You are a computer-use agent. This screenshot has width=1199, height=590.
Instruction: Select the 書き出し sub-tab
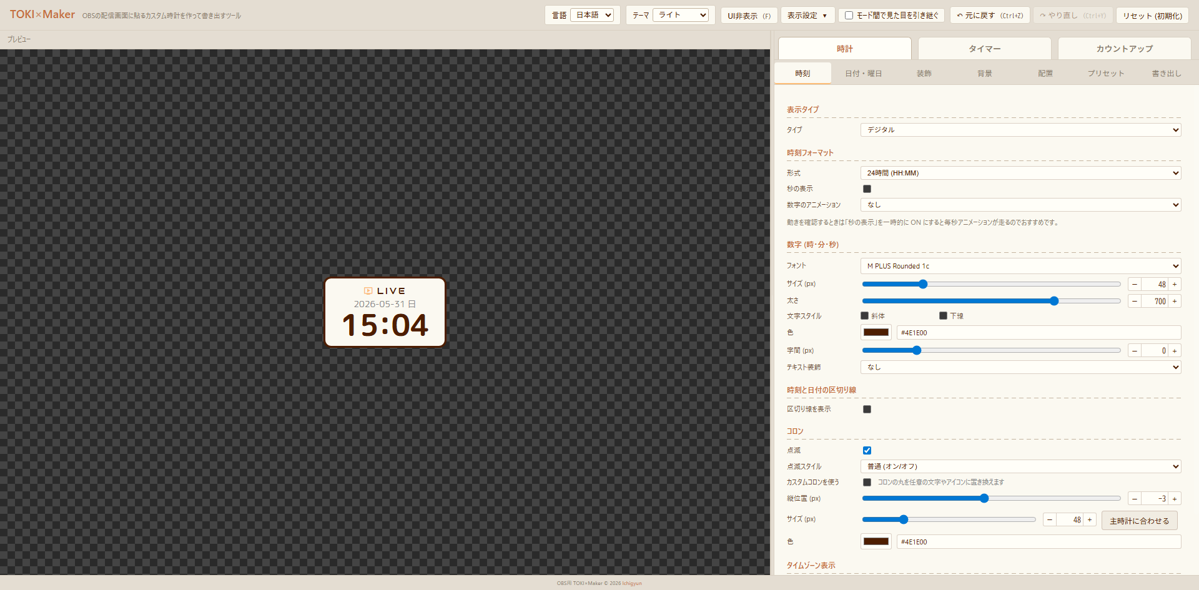(x=1167, y=74)
